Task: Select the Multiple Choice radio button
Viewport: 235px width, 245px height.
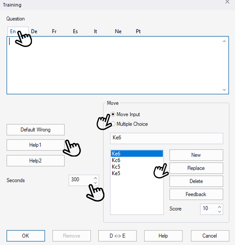Action: [x=113, y=124]
